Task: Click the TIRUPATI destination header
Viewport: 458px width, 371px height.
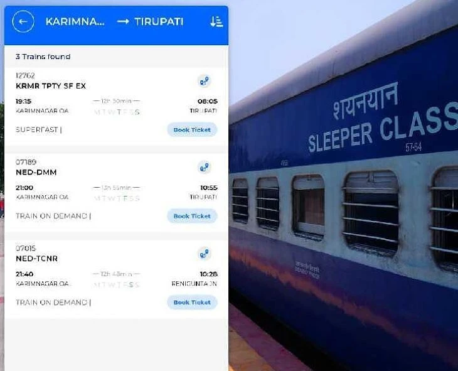Action: point(159,21)
